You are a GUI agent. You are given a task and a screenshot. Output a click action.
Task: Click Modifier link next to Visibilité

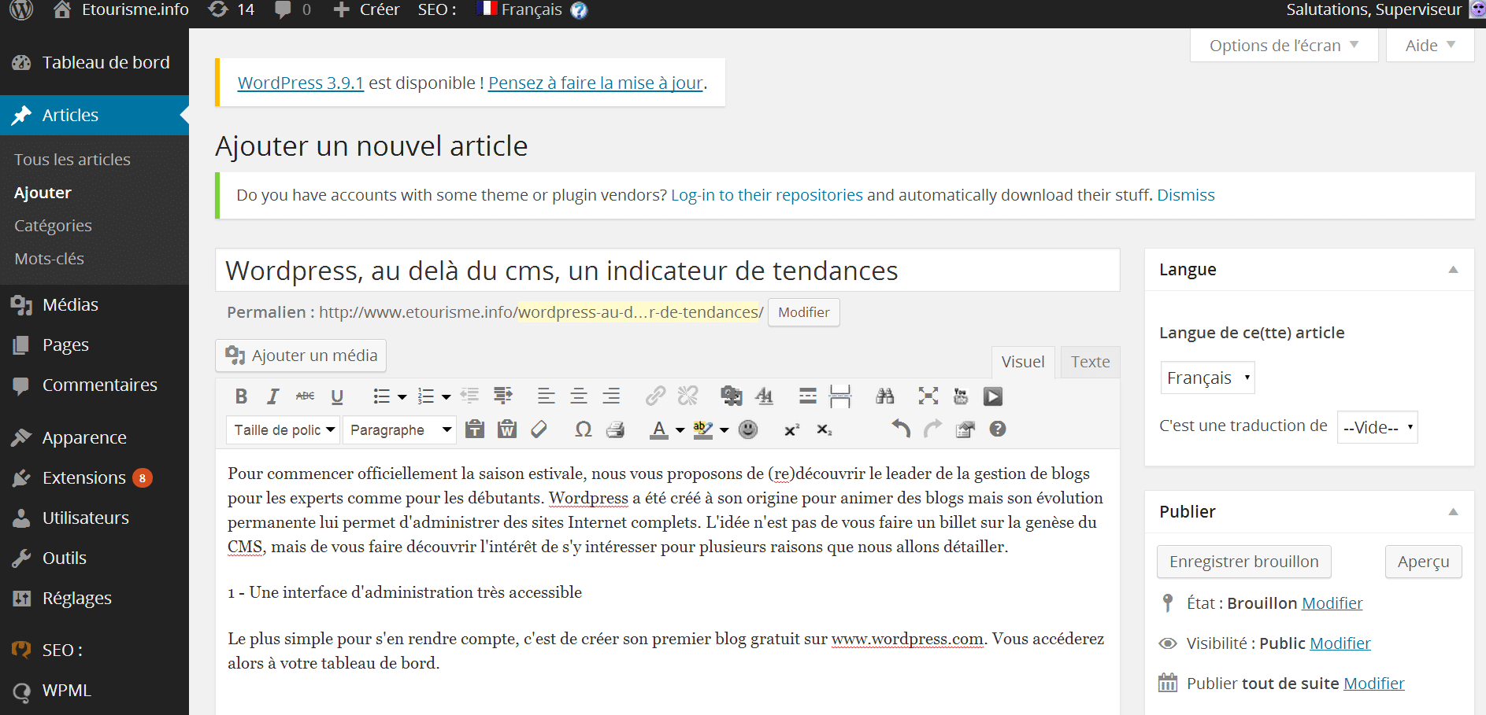pyautogui.click(x=1340, y=643)
